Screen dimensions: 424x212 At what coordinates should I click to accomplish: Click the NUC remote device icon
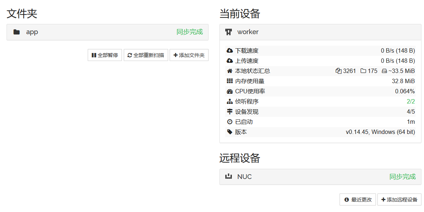pyautogui.click(x=229, y=177)
